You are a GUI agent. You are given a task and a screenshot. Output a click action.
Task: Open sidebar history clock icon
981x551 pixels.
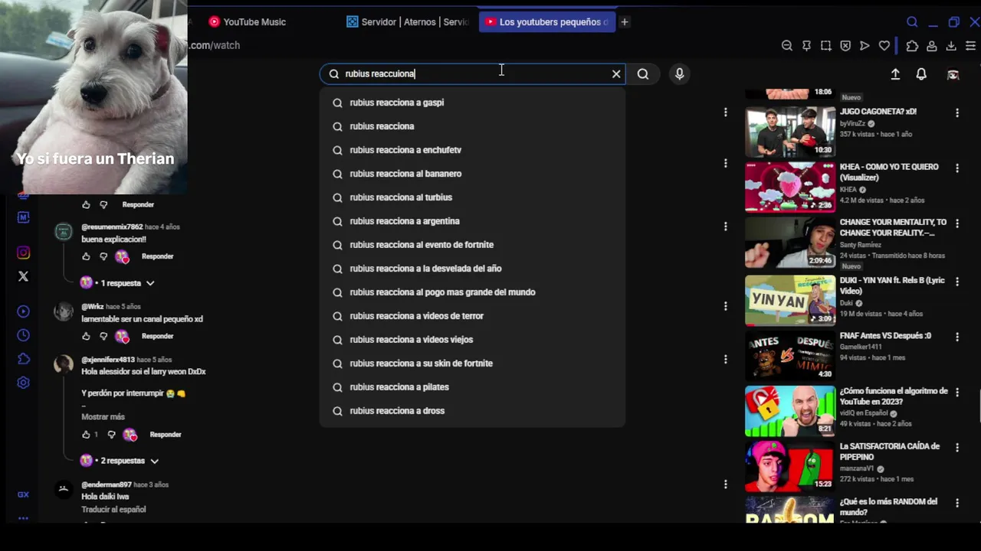point(23,335)
